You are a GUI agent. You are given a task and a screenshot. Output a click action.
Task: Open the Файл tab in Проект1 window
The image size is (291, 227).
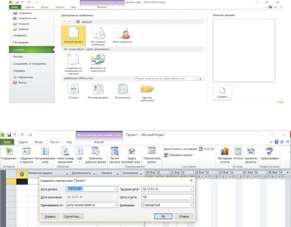tap(7, 142)
